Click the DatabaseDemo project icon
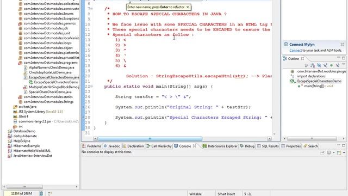 tap(10, 131)
